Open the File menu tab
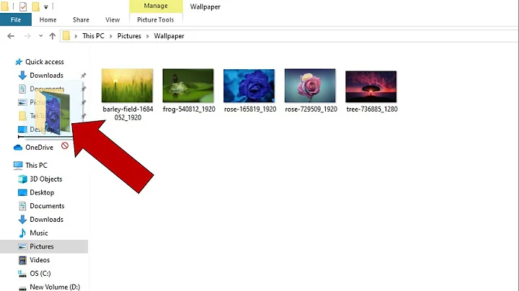519x291 pixels. coord(16,19)
